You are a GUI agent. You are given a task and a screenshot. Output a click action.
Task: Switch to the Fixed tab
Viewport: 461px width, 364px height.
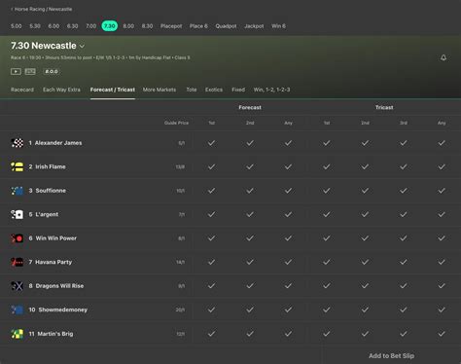pyautogui.click(x=238, y=90)
